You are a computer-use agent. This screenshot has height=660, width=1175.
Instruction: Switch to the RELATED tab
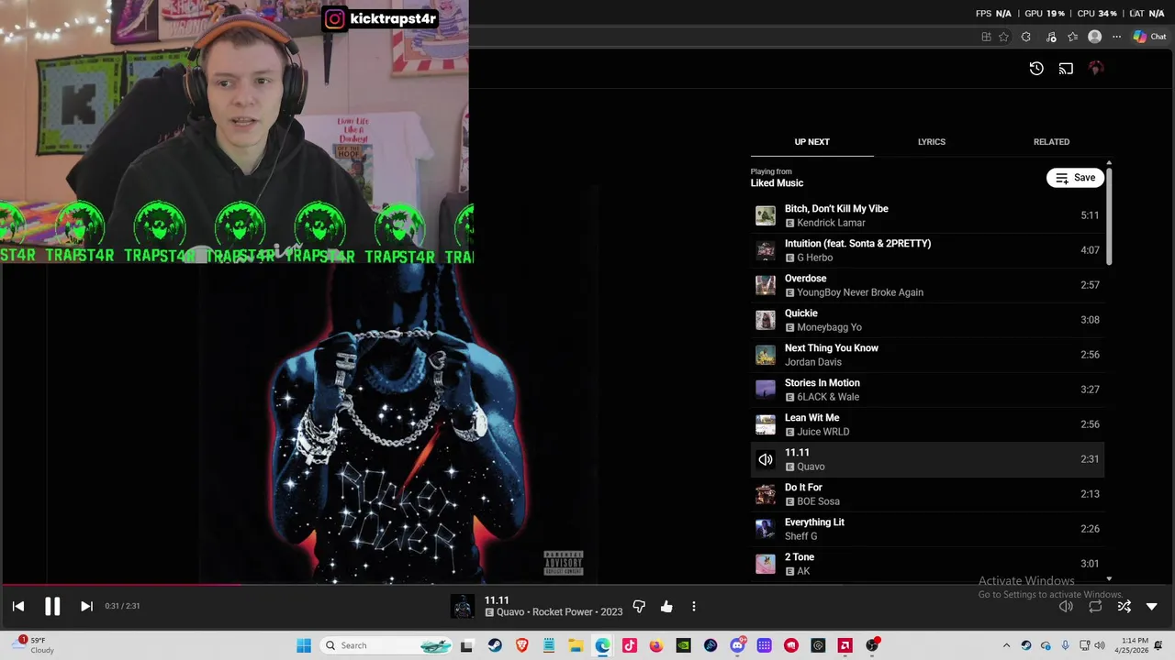tap(1051, 142)
